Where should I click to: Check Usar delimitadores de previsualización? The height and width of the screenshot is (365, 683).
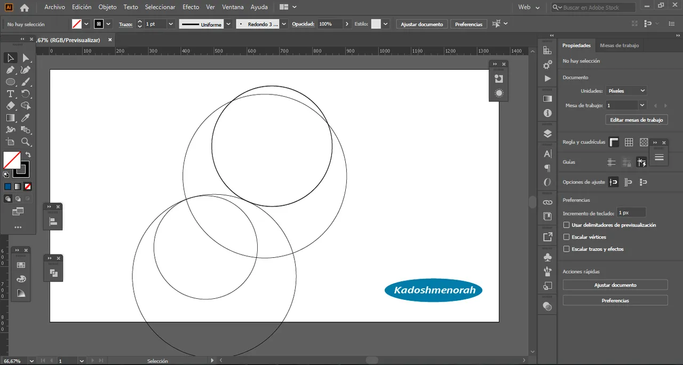pyautogui.click(x=567, y=225)
